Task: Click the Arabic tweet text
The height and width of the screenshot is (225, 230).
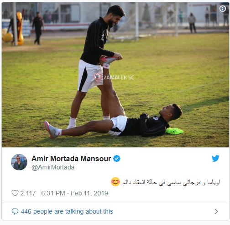Action: (171, 182)
